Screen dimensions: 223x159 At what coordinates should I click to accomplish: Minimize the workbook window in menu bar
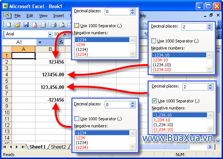point(205,16)
